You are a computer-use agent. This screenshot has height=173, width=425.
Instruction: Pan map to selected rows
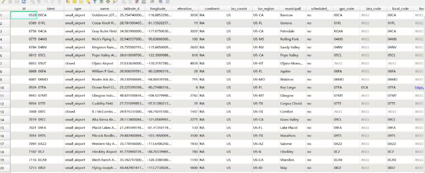pyautogui.click(x=108, y=2)
